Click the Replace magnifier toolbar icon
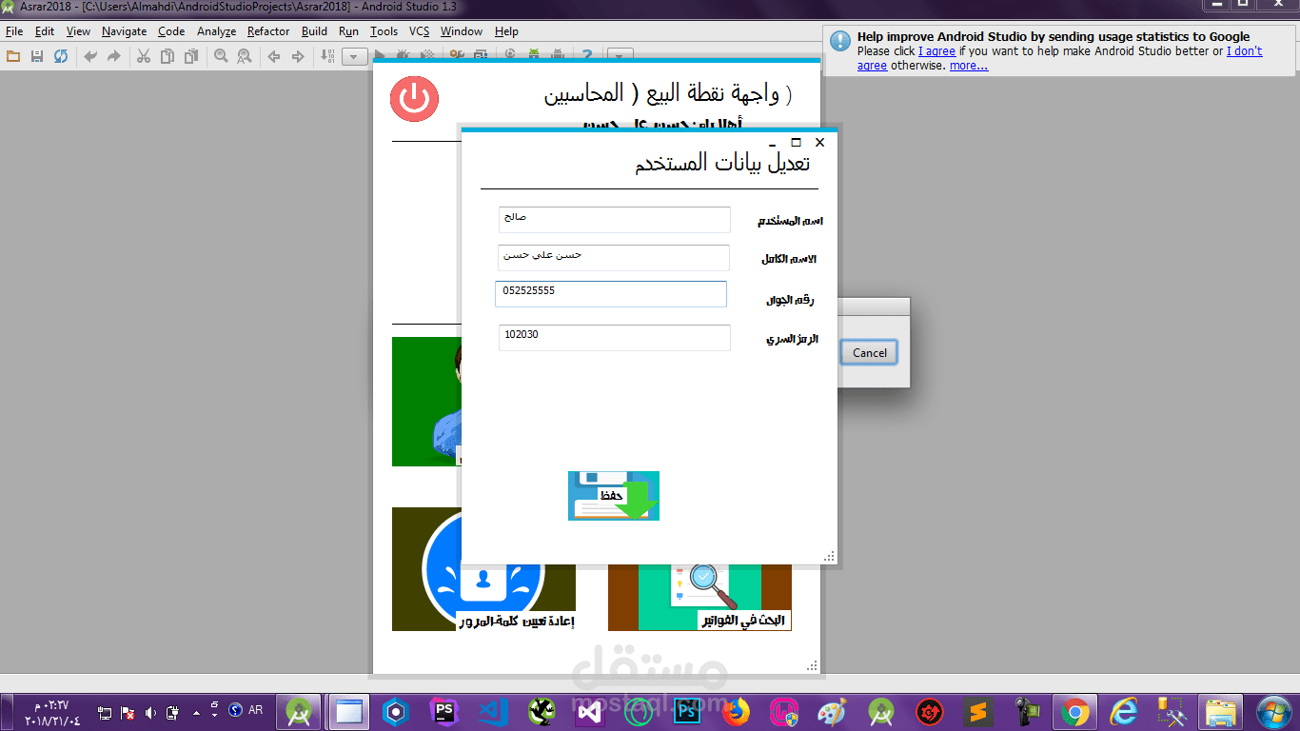Image resolution: width=1300 pixels, height=731 pixels. coord(245,56)
